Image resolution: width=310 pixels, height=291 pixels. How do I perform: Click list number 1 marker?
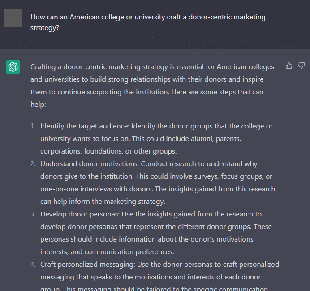pos(33,126)
